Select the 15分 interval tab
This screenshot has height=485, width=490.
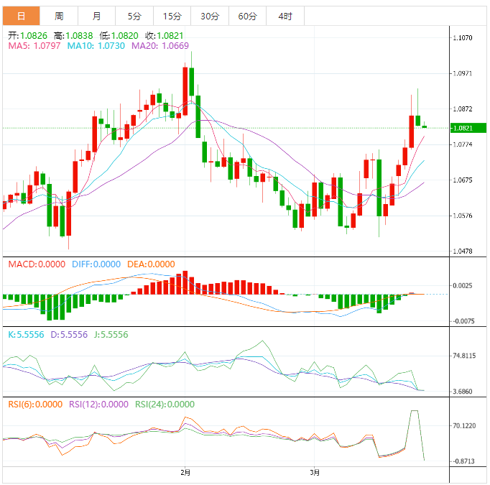pos(172,16)
